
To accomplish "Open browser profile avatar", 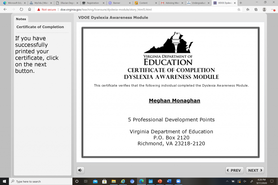I will (x=264, y=9).
